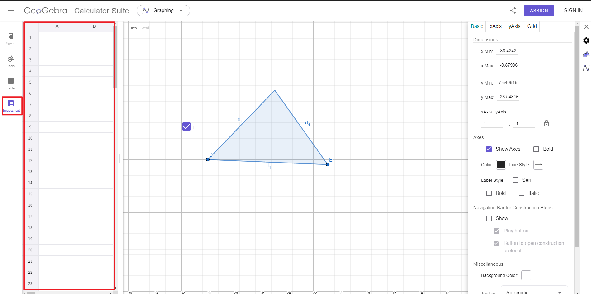Click the Calculator Suite title
Image resolution: width=591 pixels, height=294 pixels.
coord(102,11)
